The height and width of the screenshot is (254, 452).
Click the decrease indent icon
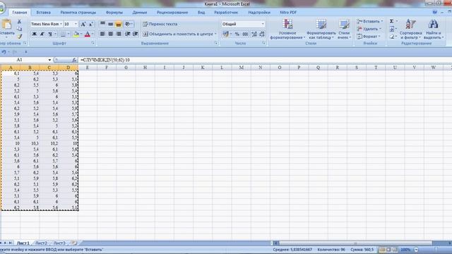(127, 34)
